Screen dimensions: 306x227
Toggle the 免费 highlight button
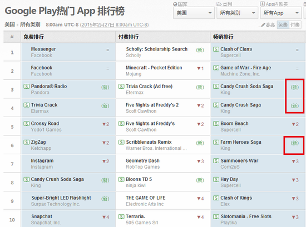(x=283, y=25)
